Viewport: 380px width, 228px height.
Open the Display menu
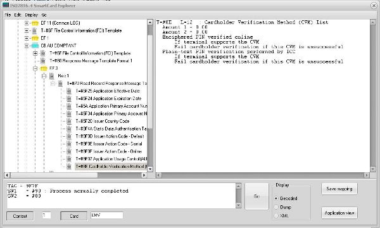pyautogui.click(x=32, y=15)
